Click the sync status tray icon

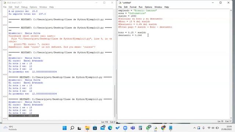point(199,128)
